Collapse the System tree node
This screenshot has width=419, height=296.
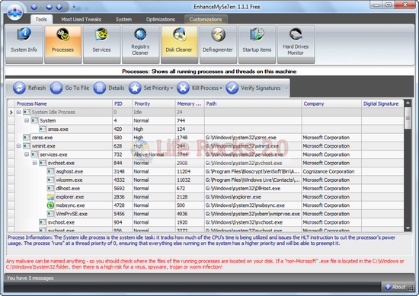pos(27,121)
